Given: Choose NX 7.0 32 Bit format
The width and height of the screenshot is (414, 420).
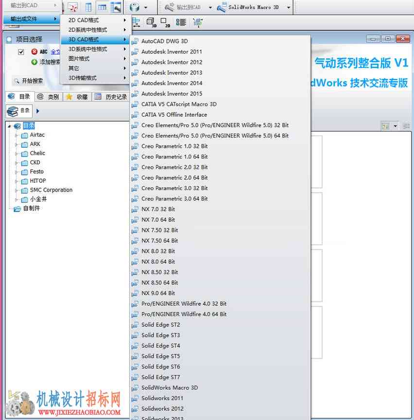Looking at the screenshot, I should coord(220,209).
